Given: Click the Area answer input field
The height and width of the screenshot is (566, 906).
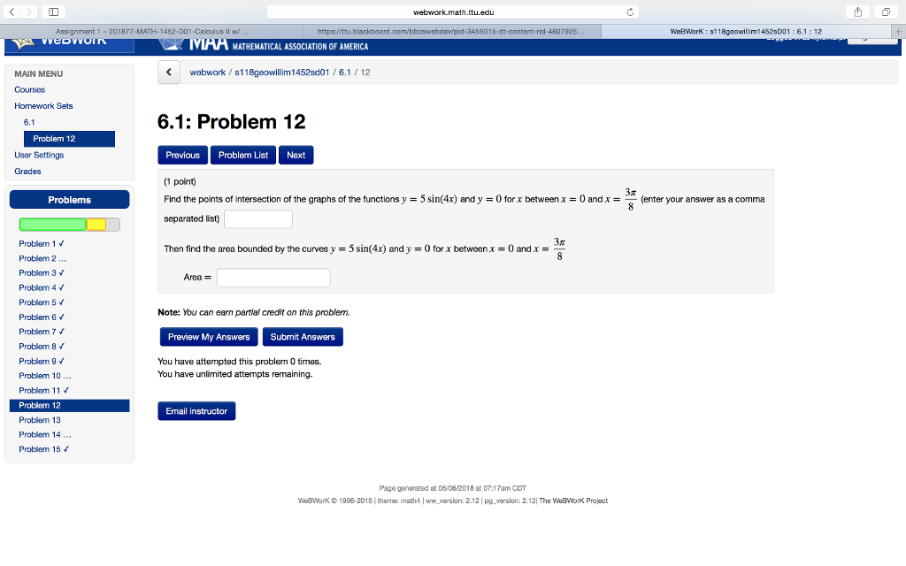Looking at the screenshot, I should coord(273,277).
